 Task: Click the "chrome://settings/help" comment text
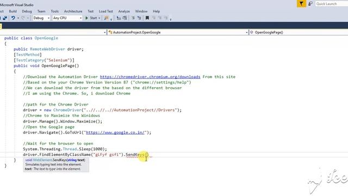(161, 82)
